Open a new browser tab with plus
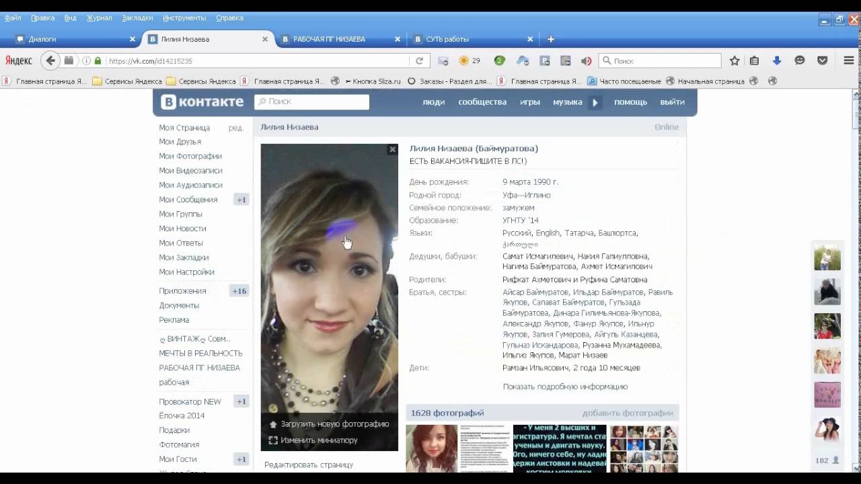This screenshot has height=484, width=861. [551, 39]
